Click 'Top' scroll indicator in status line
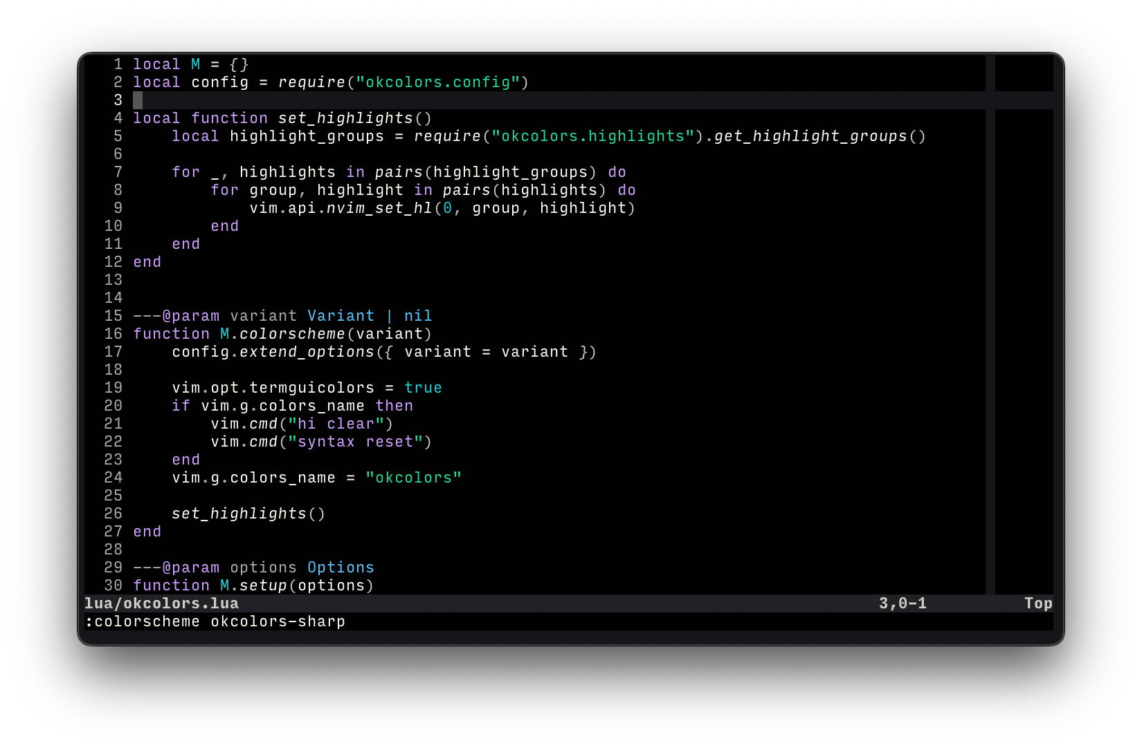 pyautogui.click(x=1038, y=604)
